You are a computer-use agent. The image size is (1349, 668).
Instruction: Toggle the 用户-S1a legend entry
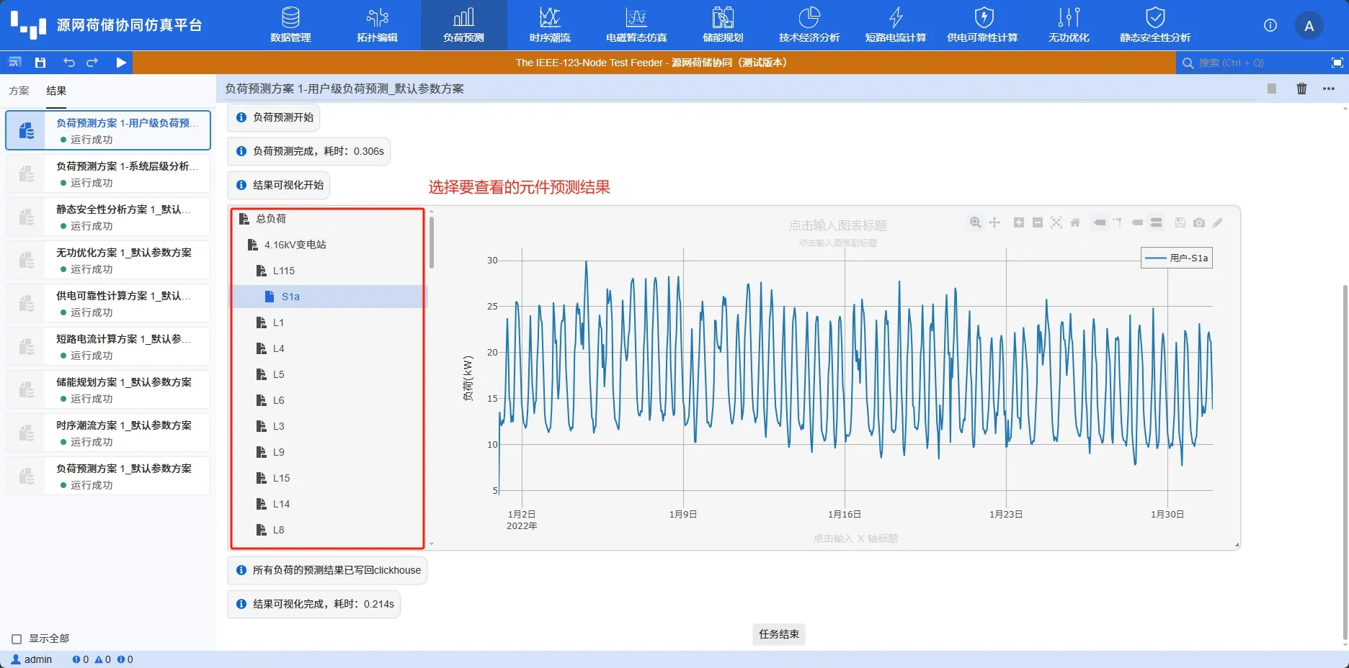[x=1177, y=258]
